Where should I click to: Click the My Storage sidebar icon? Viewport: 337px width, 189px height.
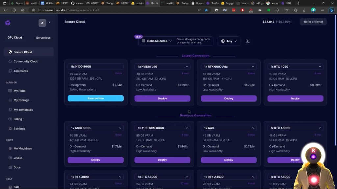tap(10, 100)
